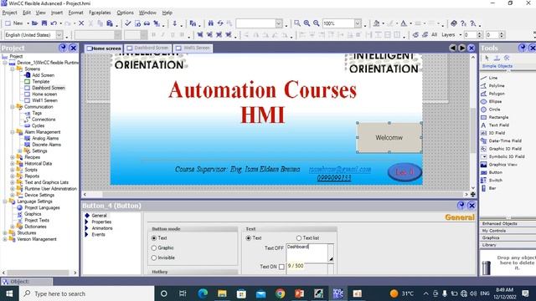Select the Graphic button mode radio

[154, 247]
